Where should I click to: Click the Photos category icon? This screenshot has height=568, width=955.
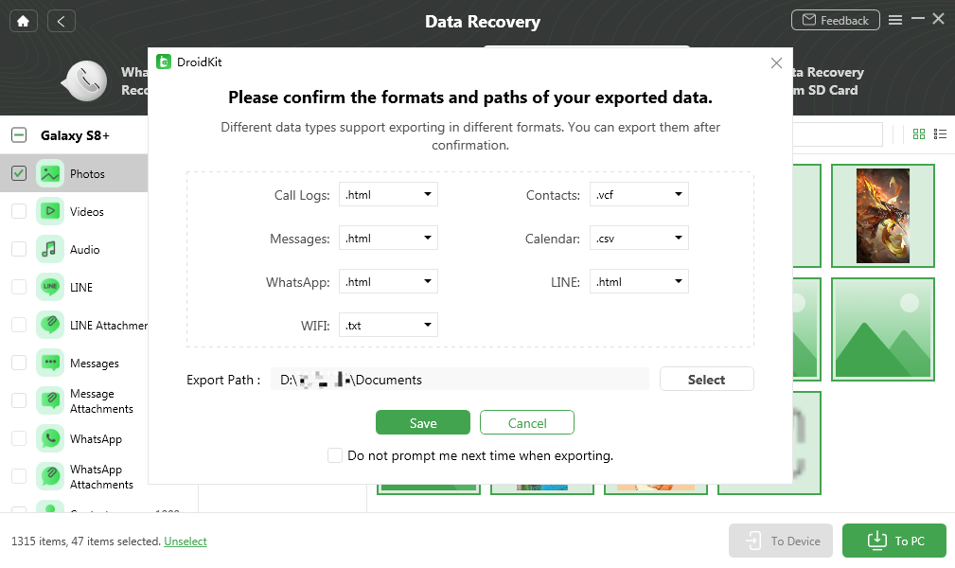50,173
